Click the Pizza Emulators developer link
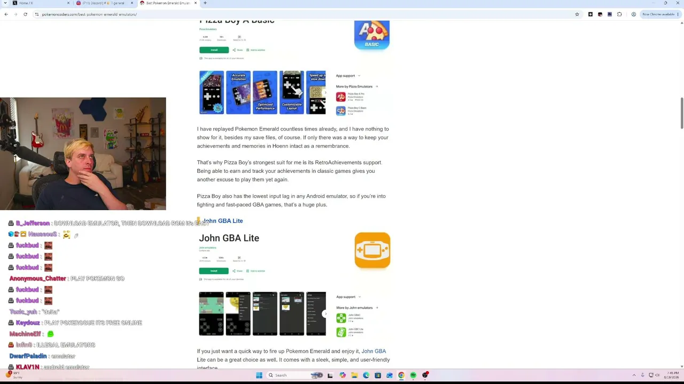This screenshot has width=684, height=384. click(x=208, y=29)
